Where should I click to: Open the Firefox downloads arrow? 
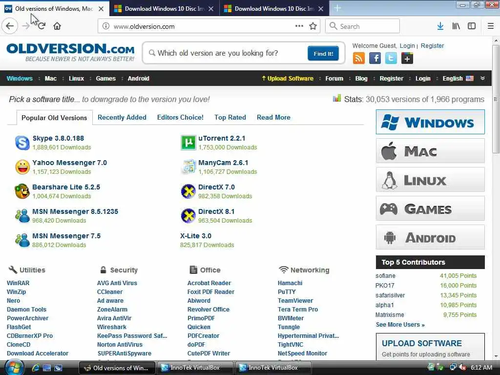tap(440, 26)
